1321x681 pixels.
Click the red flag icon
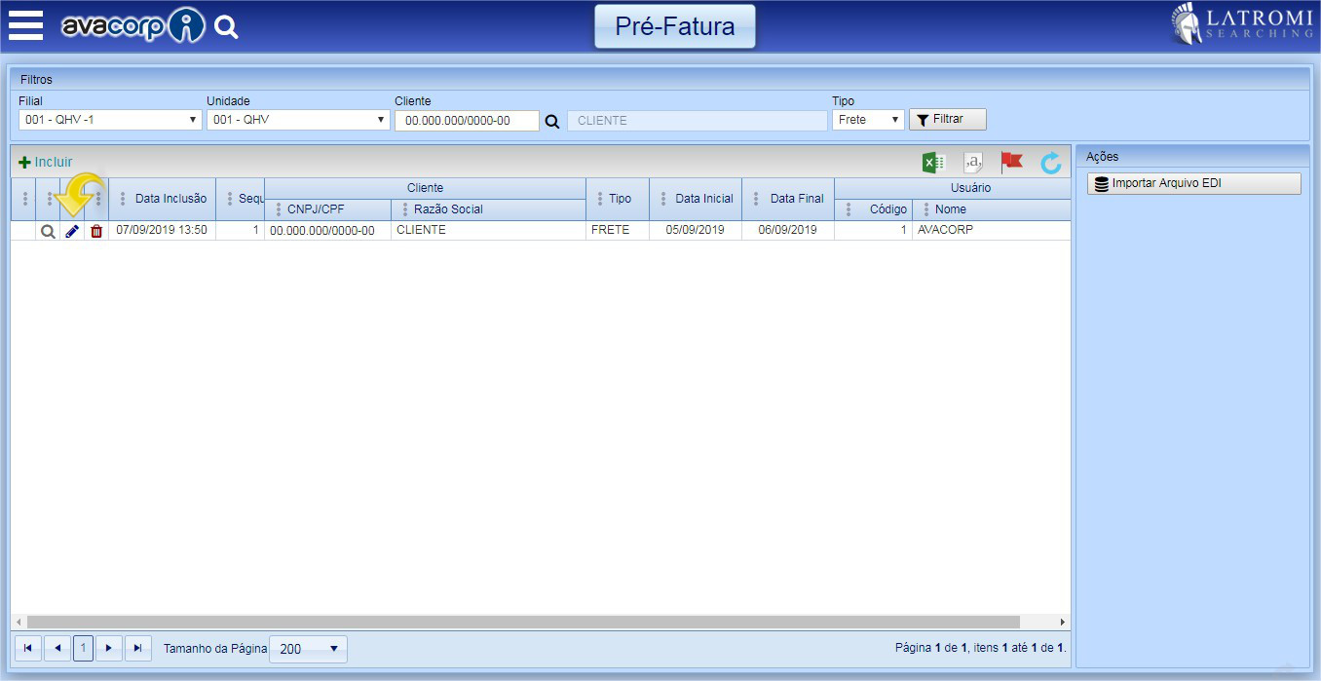point(1011,163)
